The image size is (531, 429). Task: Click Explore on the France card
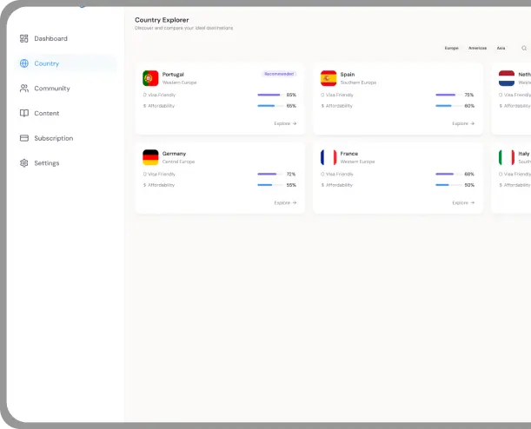[x=463, y=202]
